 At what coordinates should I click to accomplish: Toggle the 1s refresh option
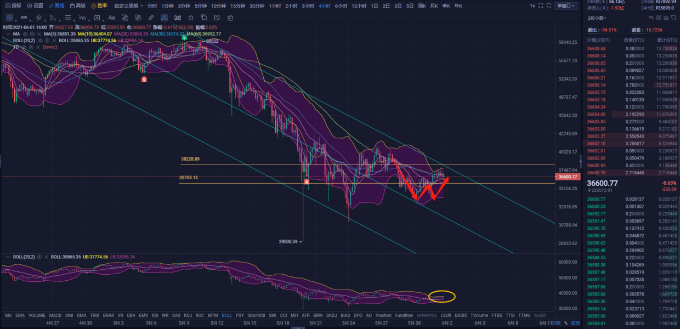[x=532, y=5]
